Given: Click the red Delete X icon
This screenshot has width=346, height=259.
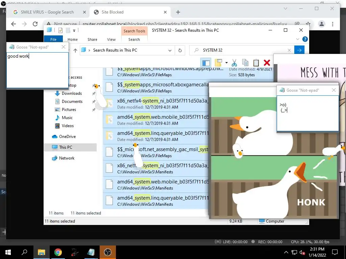Looking at the screenshot, I should coord(267,63).
